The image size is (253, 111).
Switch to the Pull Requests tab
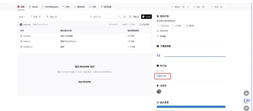(50, 7)
